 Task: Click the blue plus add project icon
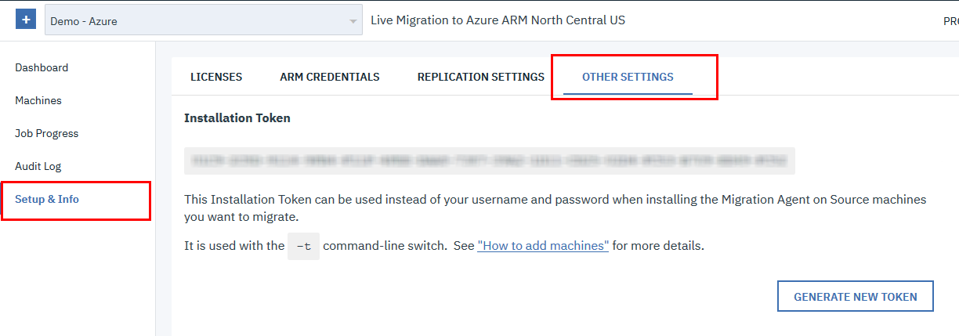pyautogui.click(x=26, y=20)
